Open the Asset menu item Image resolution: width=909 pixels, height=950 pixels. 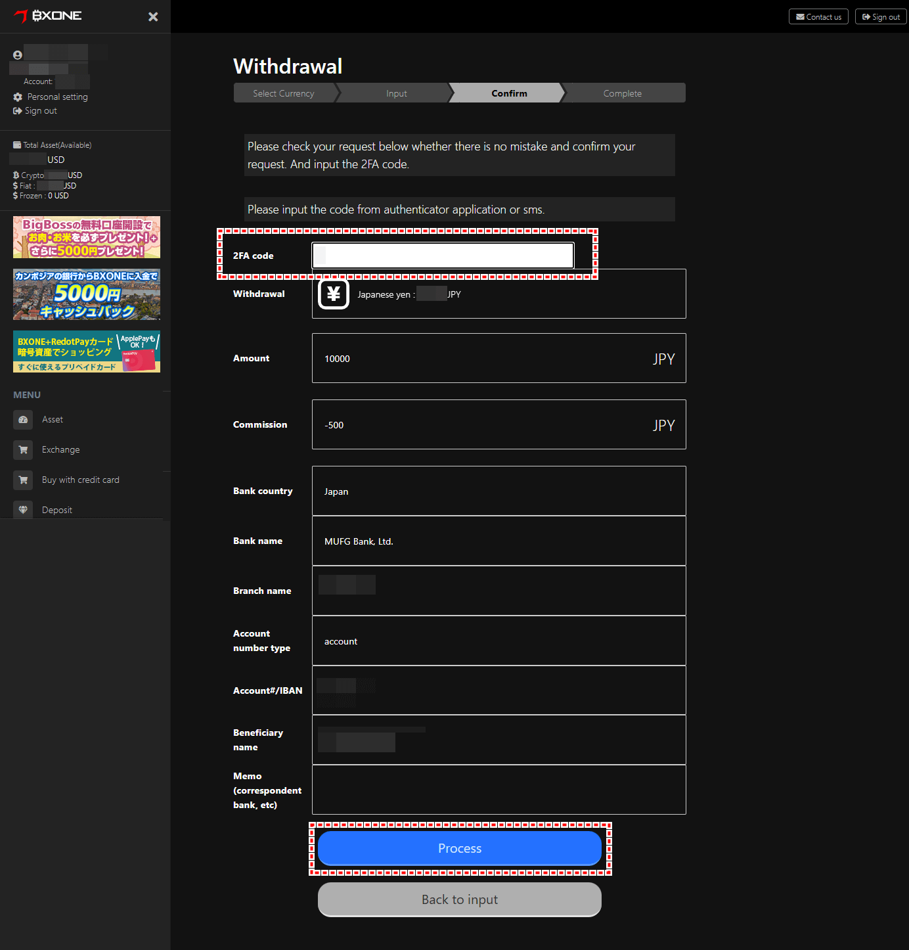click(53, 419)
